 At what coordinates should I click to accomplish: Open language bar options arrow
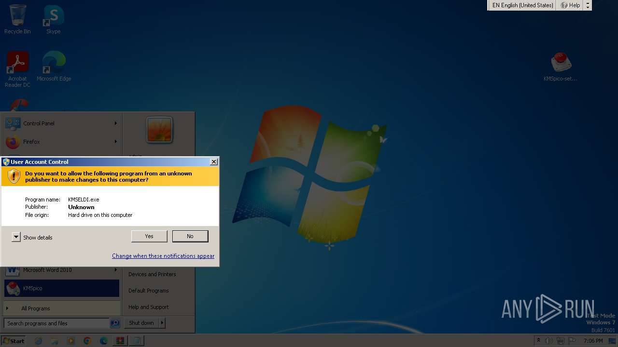588,5
